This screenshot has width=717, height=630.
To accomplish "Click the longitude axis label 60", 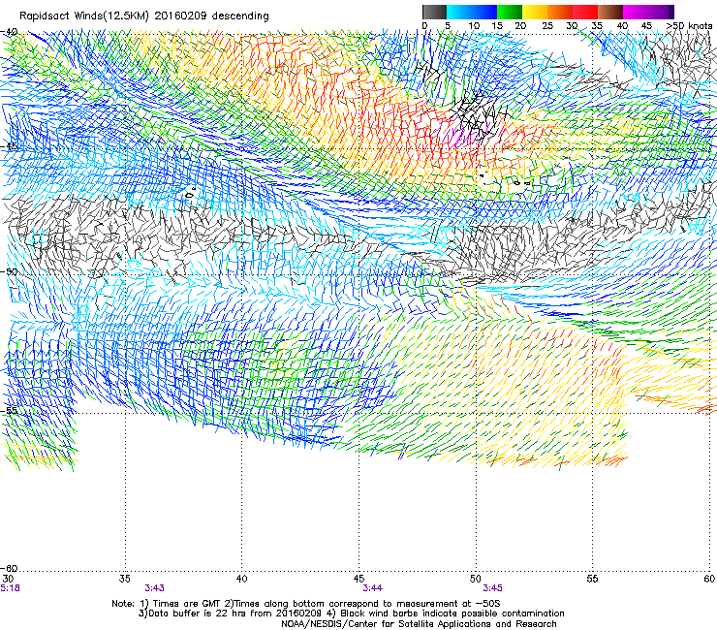I will pos(709,579).
